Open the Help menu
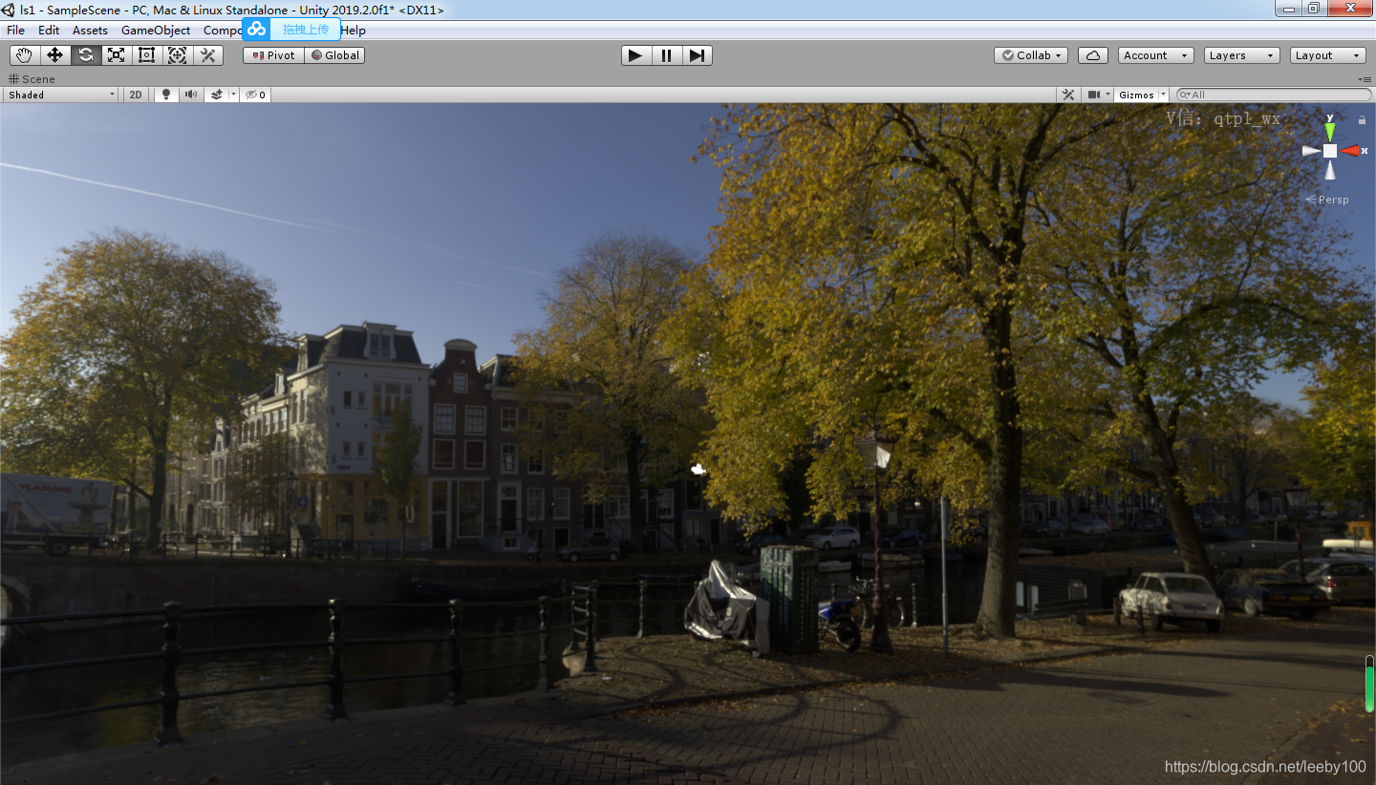The image size is (1376, 785). [354, 30]
